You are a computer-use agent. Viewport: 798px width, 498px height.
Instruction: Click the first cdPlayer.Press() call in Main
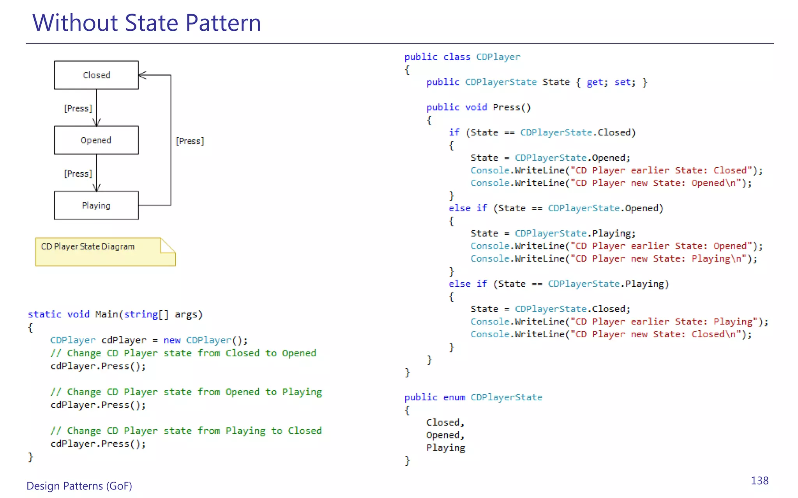[x=98, y=366]
